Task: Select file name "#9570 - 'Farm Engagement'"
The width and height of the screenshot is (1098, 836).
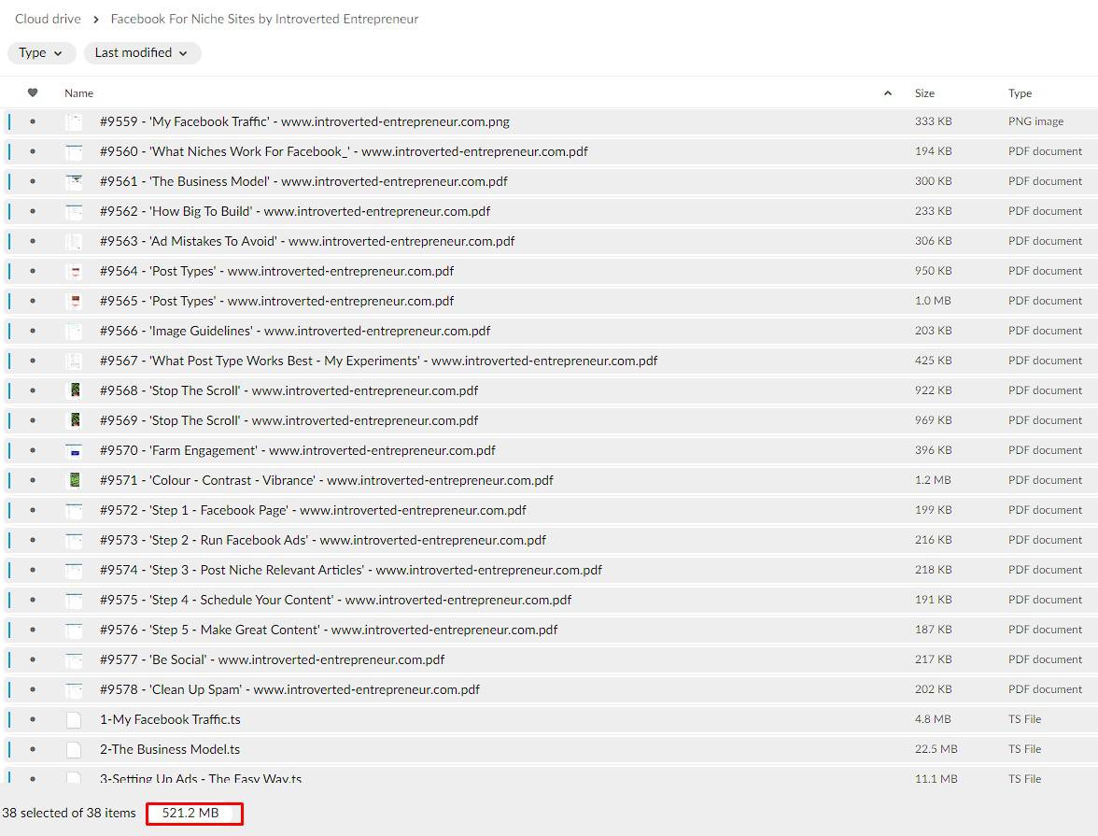Action: pos(298,450)
